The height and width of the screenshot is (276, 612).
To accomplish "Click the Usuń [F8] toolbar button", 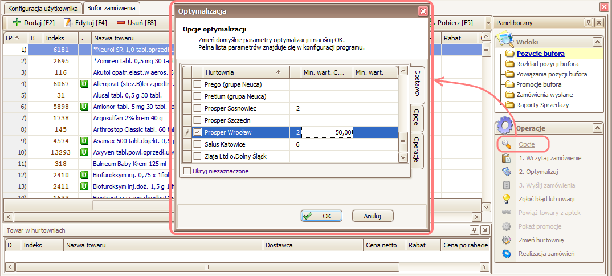I will [x=136, y=23].
